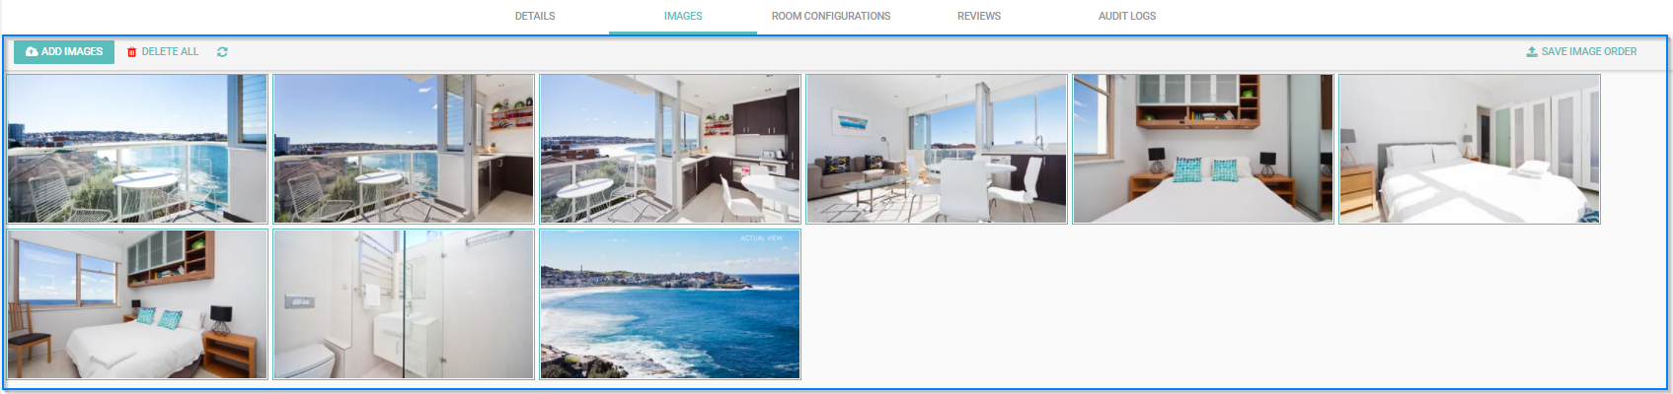This screenshot has height=394, width=1673.
Task: Select the aerial beach coastline photo
Action: (x=670, y=304)
